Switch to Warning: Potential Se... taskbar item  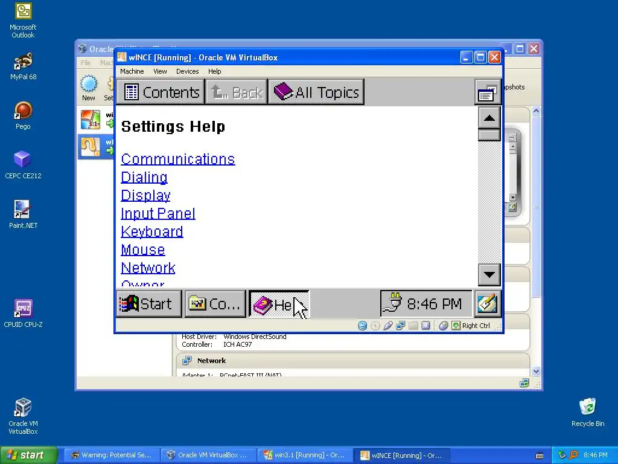(x=112, y=455)
